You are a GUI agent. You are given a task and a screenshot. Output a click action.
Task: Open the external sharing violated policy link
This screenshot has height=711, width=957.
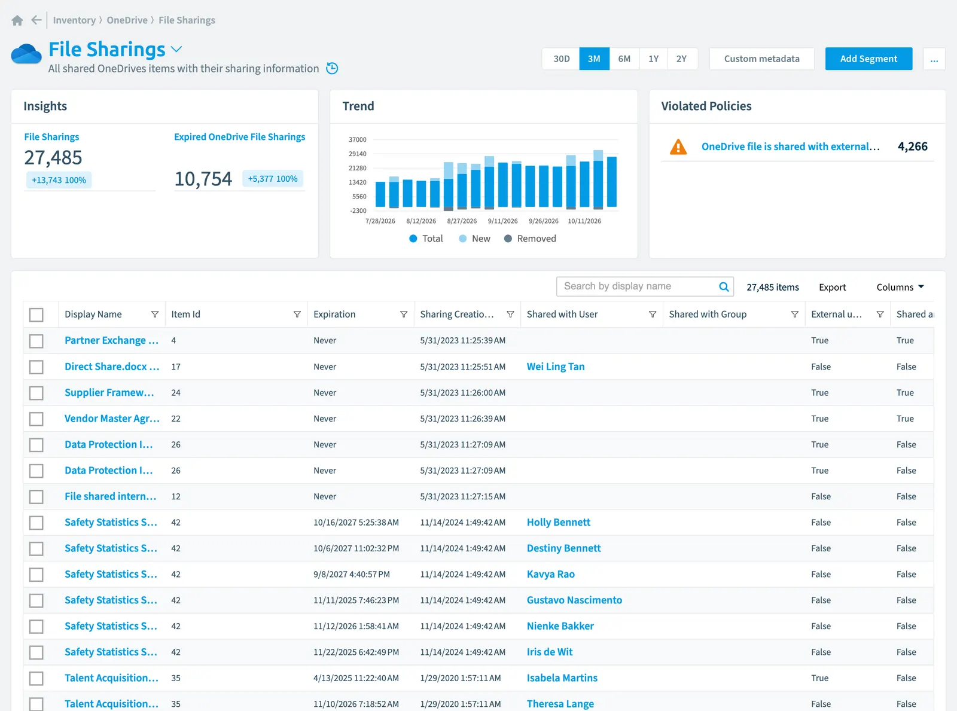click(790, 147)
